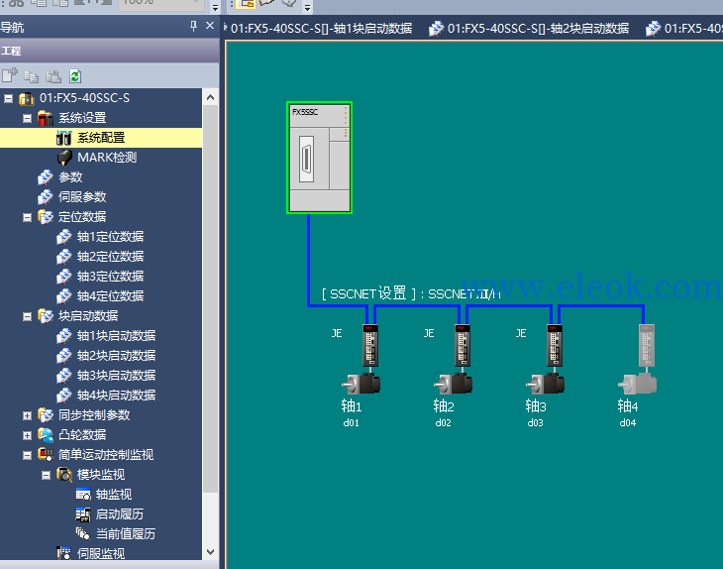The height and width of the screenshot is (569, 723).
Task: Open the 参数 item
Action: [70, 177]
